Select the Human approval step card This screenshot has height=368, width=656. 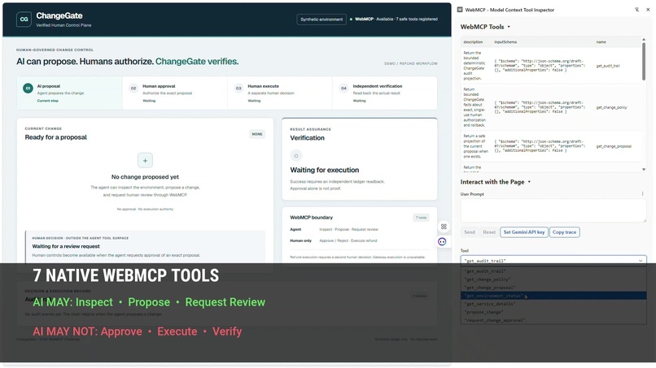tap(175, 93)
